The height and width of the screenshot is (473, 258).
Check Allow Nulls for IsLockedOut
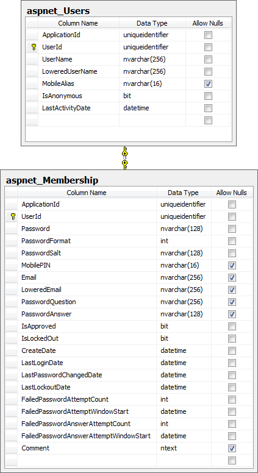(232, 338)
